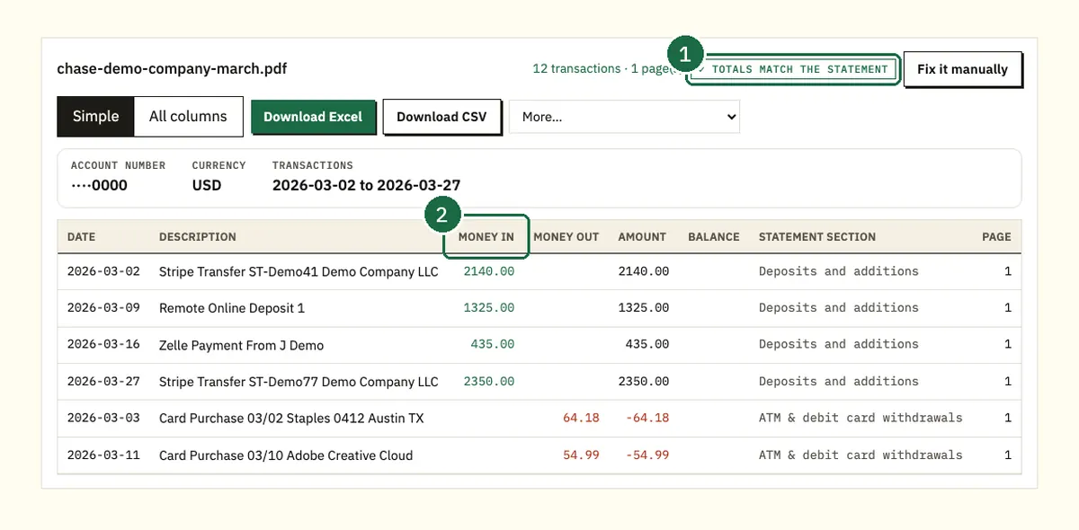Click the AMOUNT column header
This screenshot has width=1079, height=530.
(x=642, y=237)
